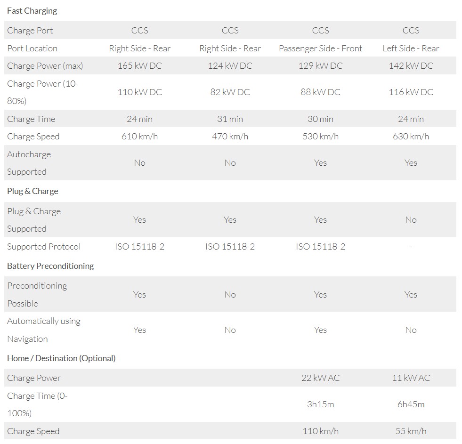Select the Autocharge Supported row label
Screen dimensions: 462x444
tap(29, 163)
